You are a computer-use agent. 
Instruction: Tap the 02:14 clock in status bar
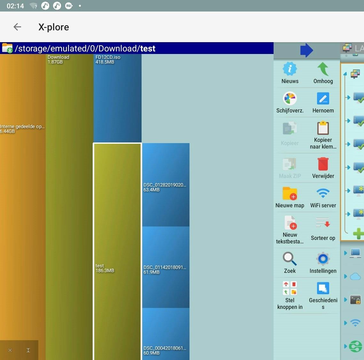(x=15, y=6)
